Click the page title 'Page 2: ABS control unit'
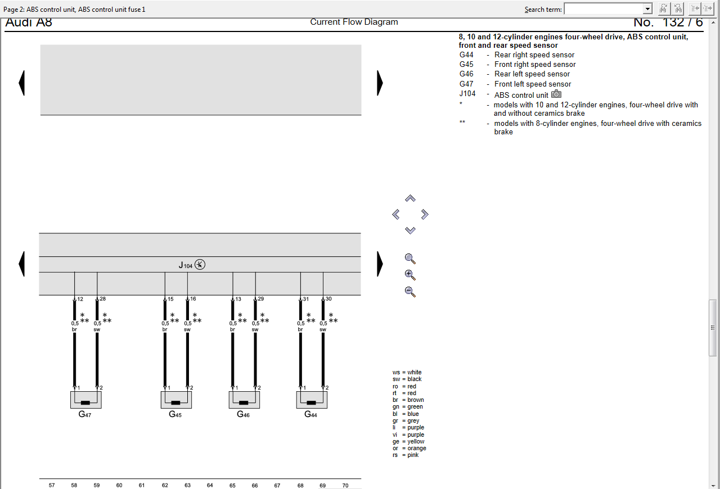This screenshot has height=489, width=720. [39, 9]
